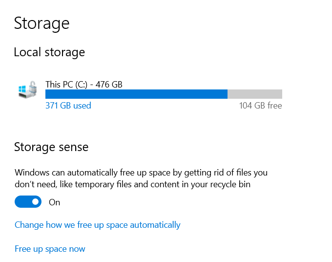This screenshot has width=332, height=262.
Task: Click the "Local storage" section heading
Action: [x=49, y=52]
